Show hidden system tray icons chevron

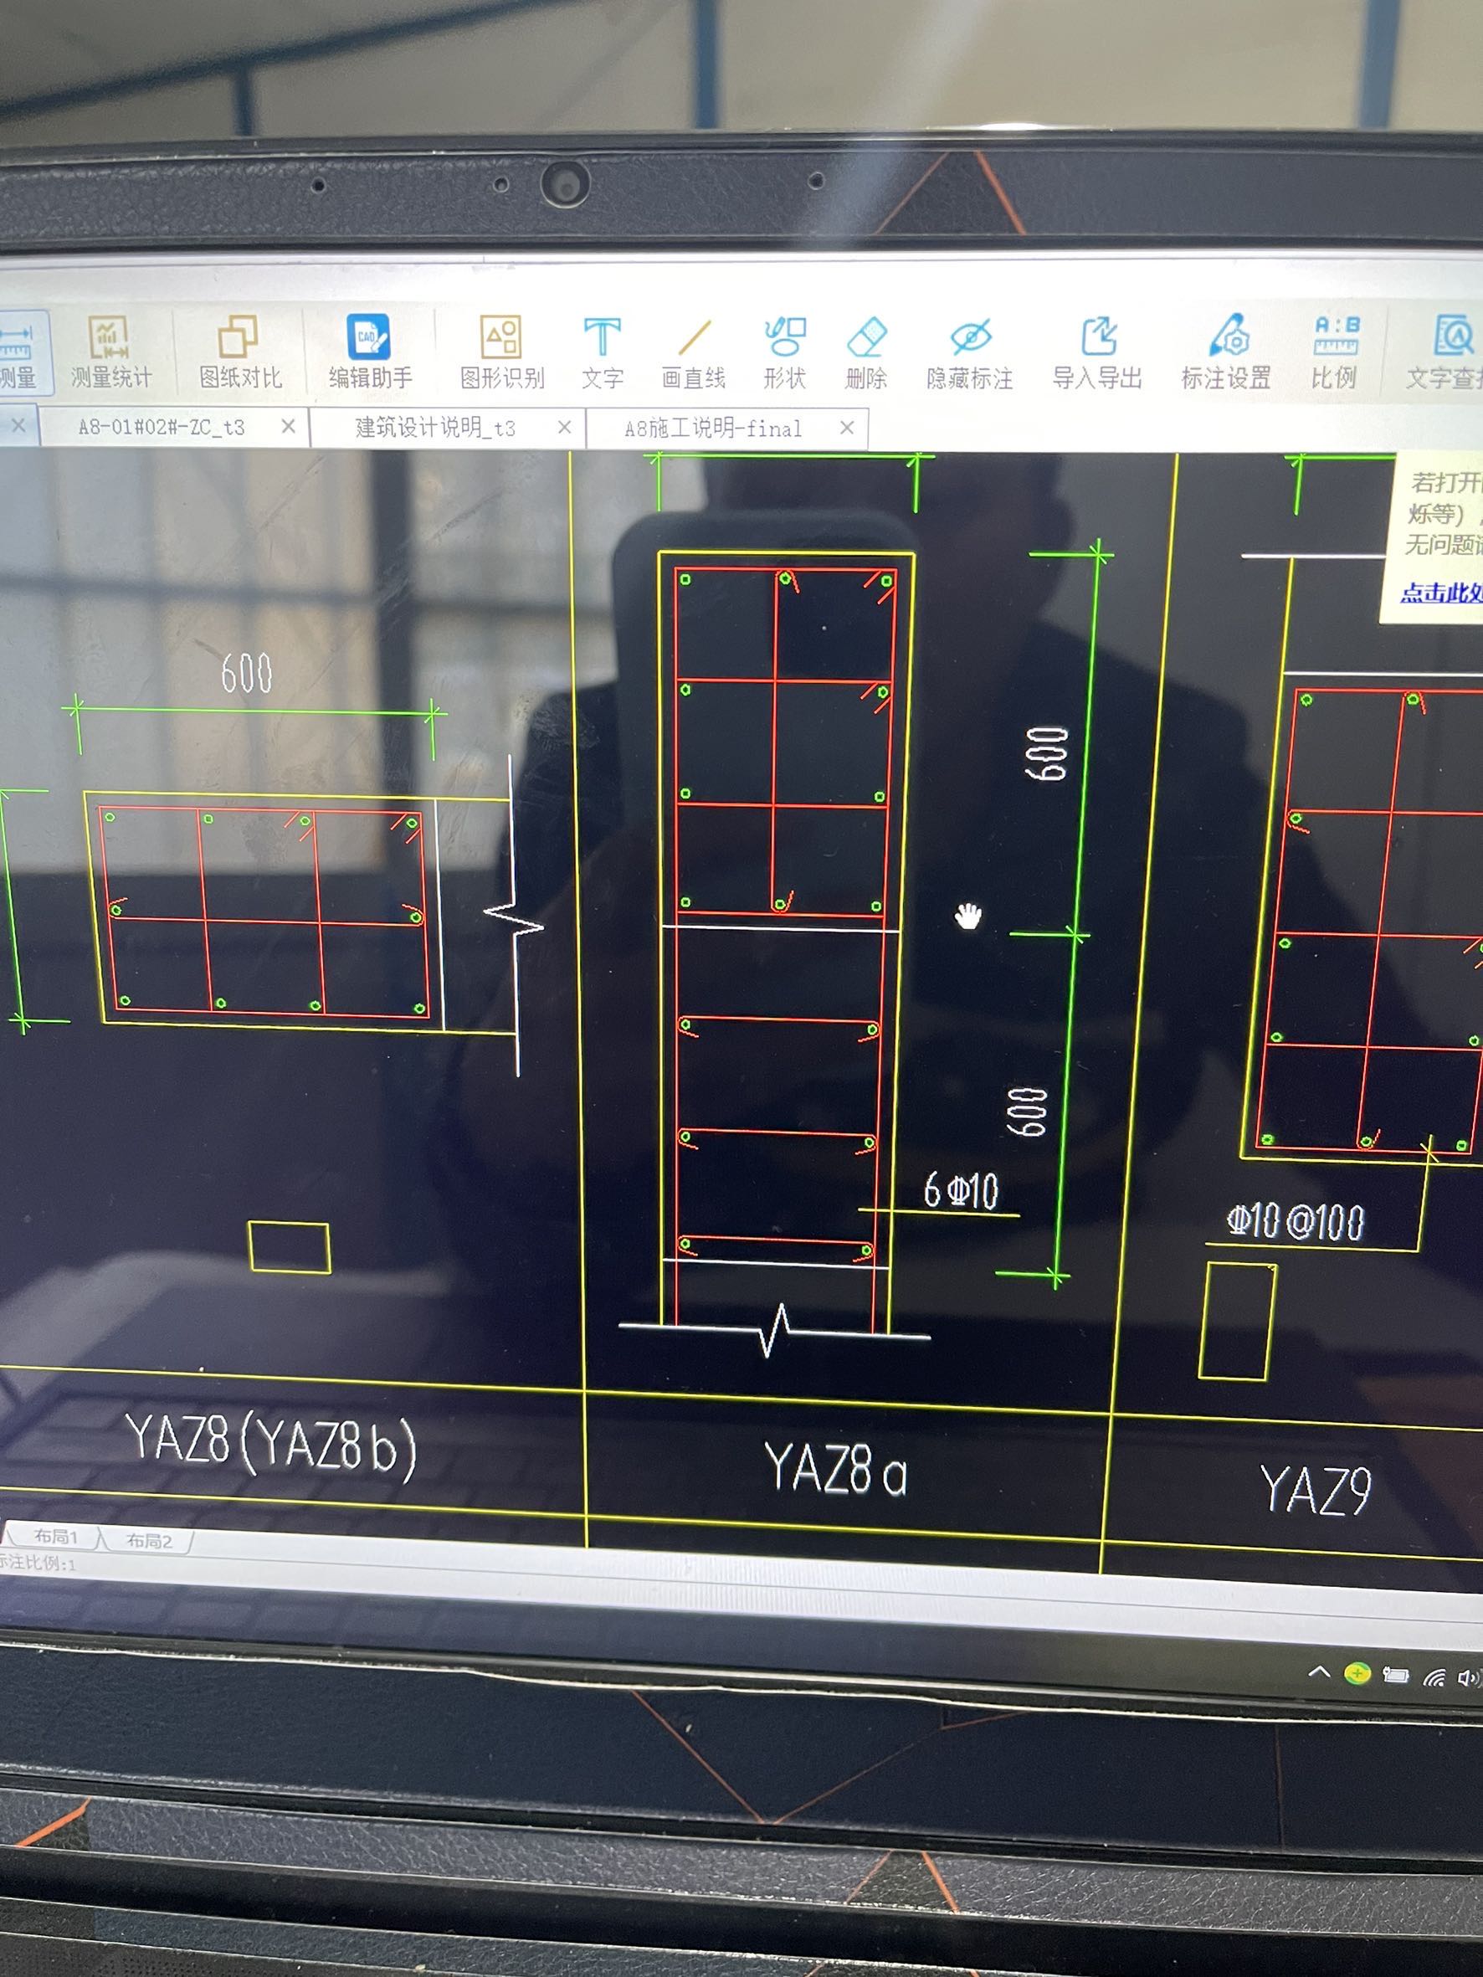1318,1671
